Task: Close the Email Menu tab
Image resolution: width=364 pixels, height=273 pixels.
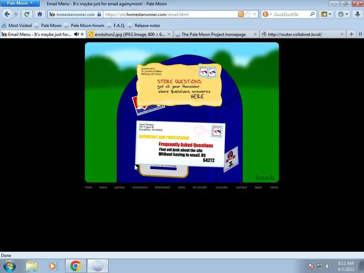Action: 82,34
